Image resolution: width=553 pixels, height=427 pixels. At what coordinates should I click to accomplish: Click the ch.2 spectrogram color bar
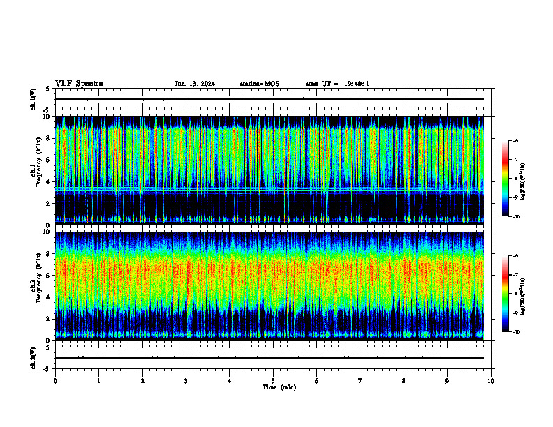[505, 294]
